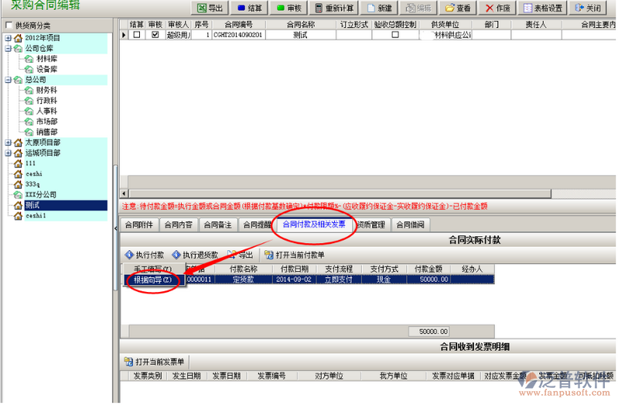Click the house icon beside ceshi
618x405 pixels.
pos(18,174)
